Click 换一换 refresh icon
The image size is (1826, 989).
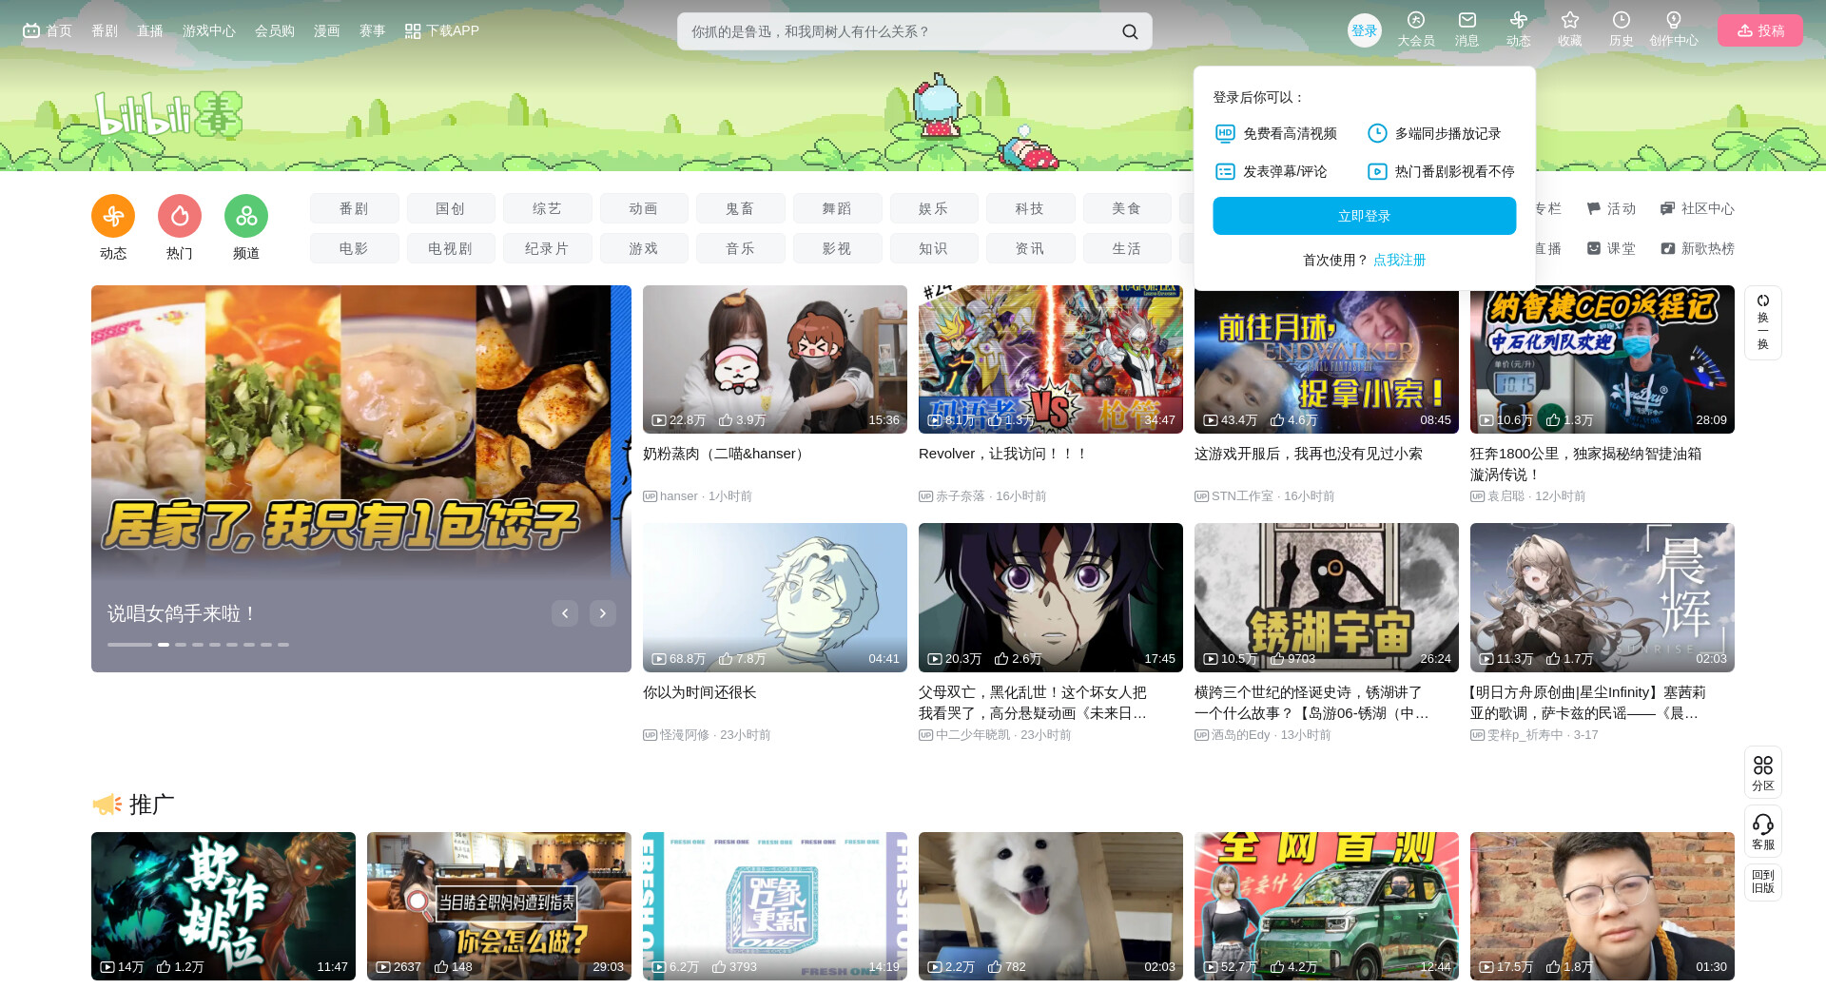1763,301
